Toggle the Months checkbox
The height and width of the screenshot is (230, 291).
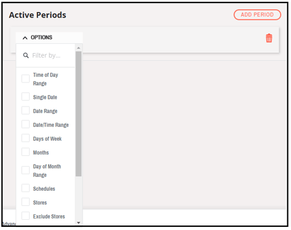point(25,152)
